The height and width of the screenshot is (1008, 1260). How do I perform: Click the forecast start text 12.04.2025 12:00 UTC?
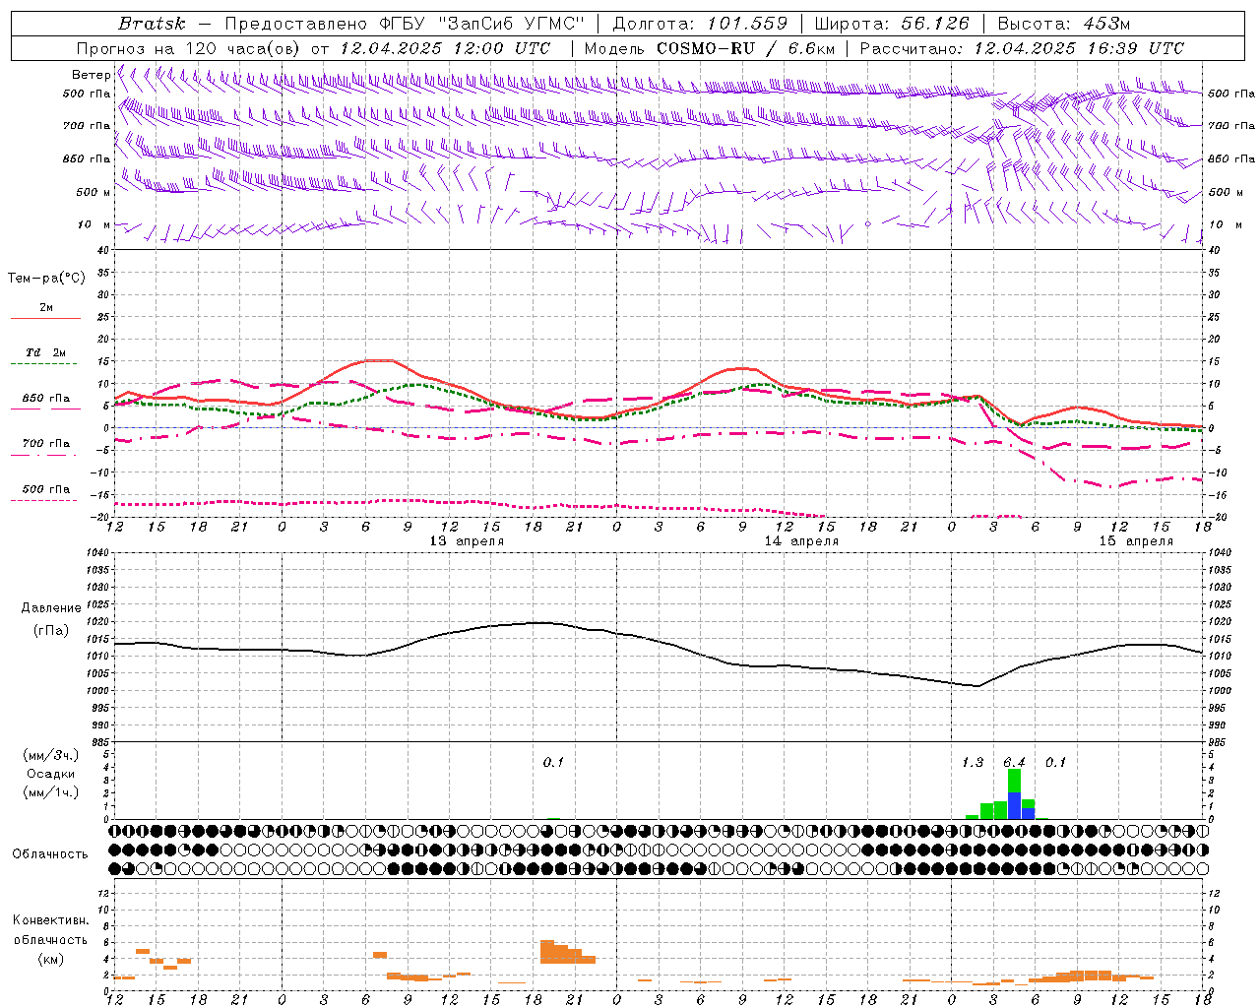click(445, 48)
